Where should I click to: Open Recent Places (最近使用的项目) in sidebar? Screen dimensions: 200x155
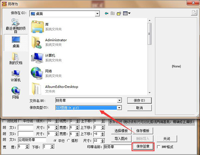[x=15, y=26]
